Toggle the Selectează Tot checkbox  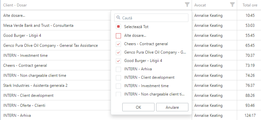(118, 27)
